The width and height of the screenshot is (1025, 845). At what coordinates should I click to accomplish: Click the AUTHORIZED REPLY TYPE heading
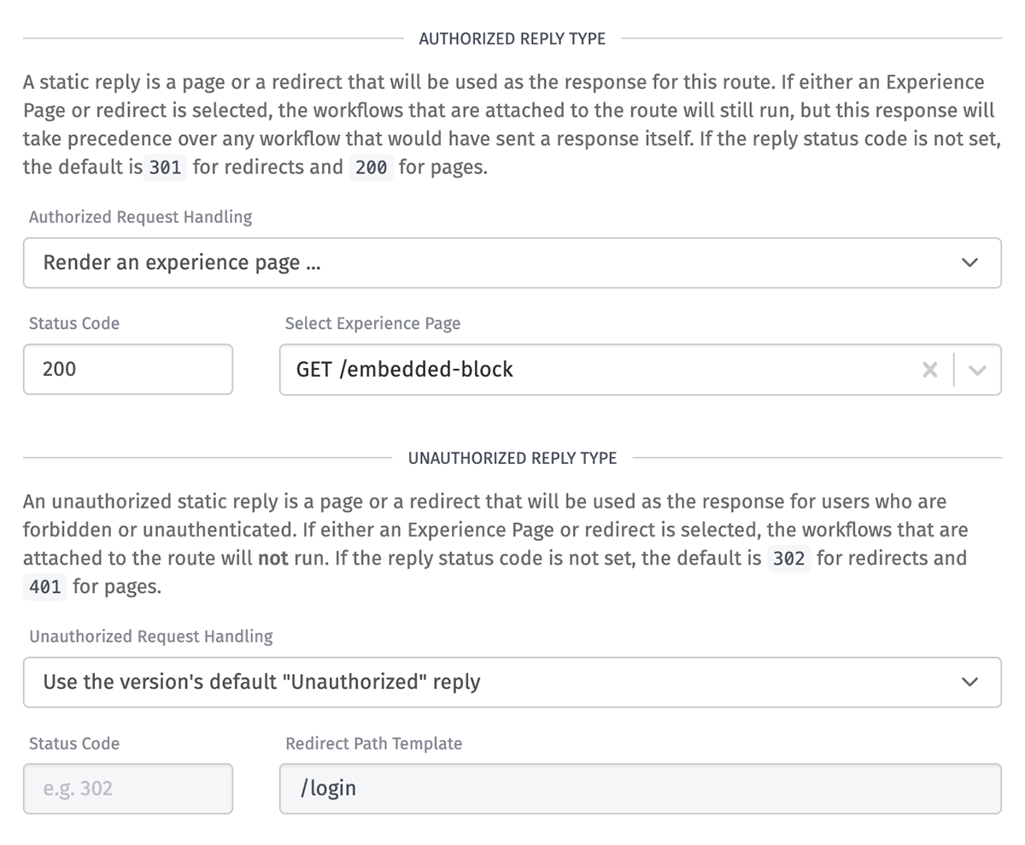point(512,38)
